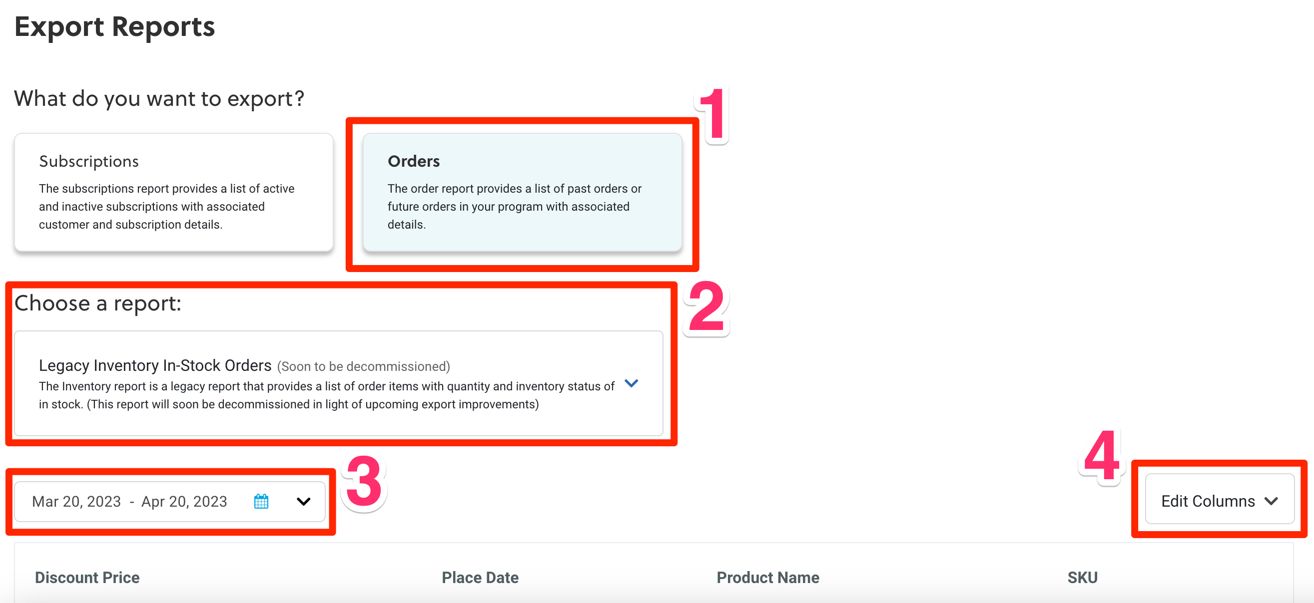Image resolution: width=1314 pixels, height=603 pixels.
Task: Expand the date range dropdown arrow
Action: click(303, 502)
